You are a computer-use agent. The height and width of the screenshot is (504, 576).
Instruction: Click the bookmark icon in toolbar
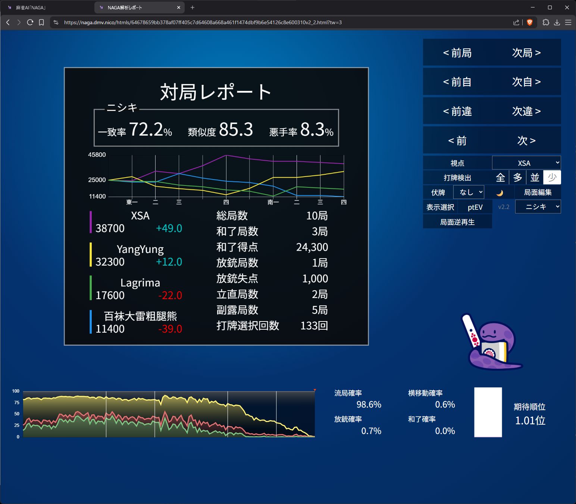click(x=41, y=22)
